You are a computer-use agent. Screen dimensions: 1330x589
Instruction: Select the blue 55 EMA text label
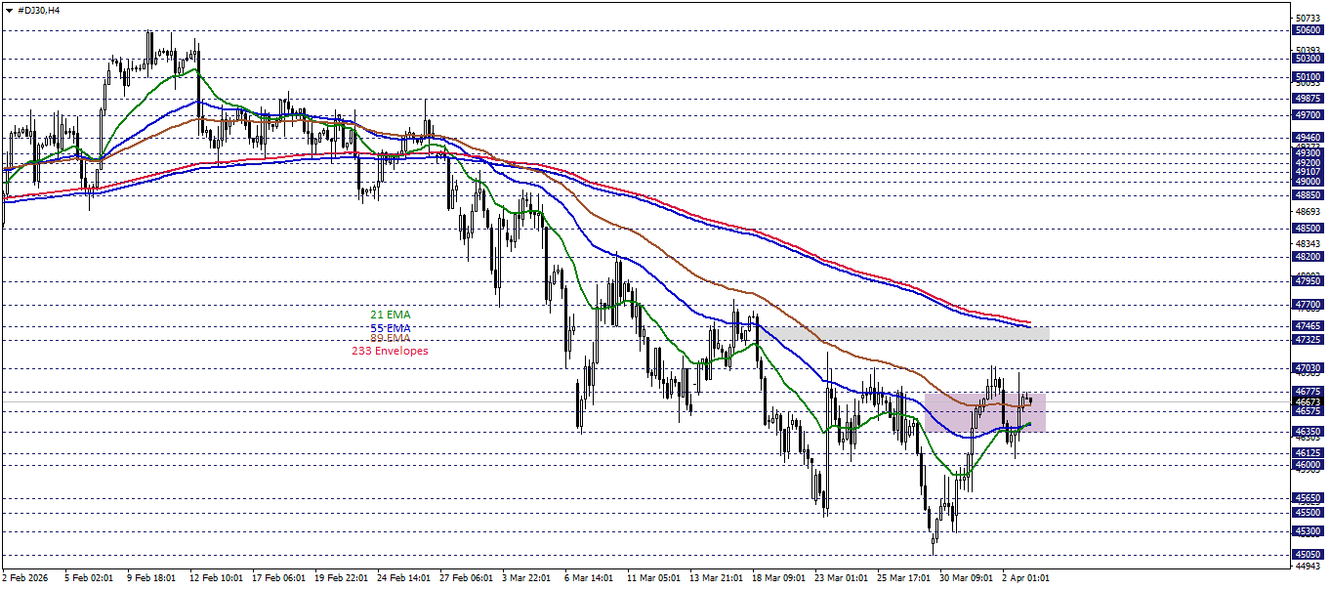point(390,327)
